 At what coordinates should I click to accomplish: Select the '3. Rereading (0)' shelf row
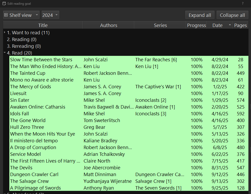[x=24, y=46]
